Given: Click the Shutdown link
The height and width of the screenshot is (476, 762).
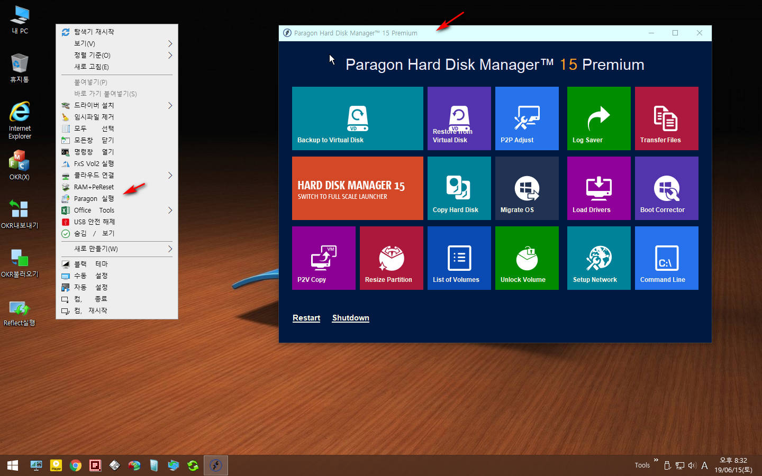Looking at the screenshot, I should (351, 318).
